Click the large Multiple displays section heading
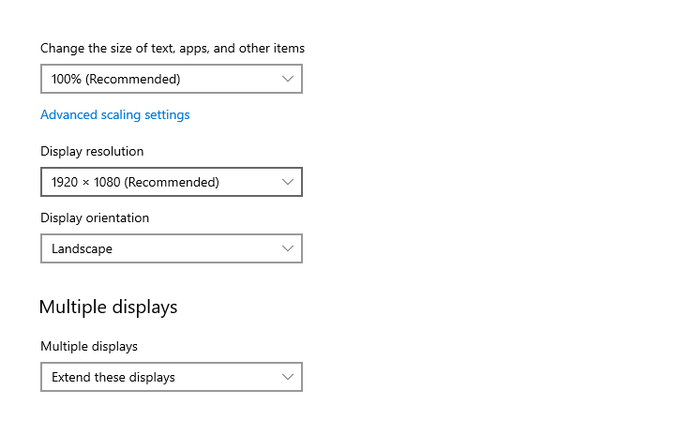Viewport: 678px width, 435px height. tap(108, 307)
